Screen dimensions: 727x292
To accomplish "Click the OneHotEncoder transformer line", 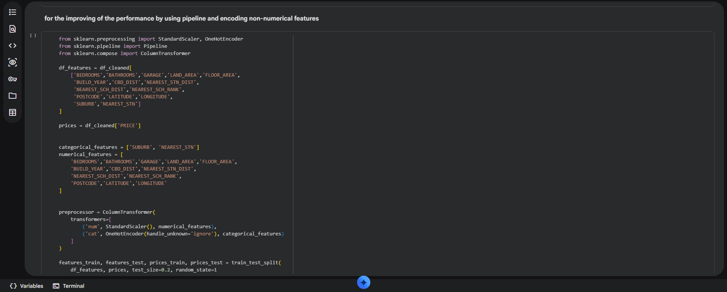I will click(183, 234).
